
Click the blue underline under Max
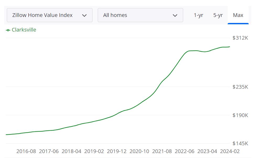click(238, 23)
